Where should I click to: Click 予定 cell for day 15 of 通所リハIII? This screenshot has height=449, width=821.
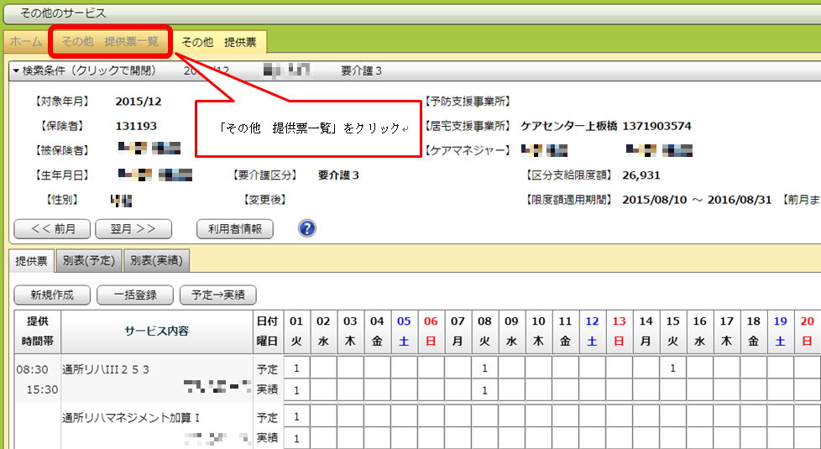(672, 368)
